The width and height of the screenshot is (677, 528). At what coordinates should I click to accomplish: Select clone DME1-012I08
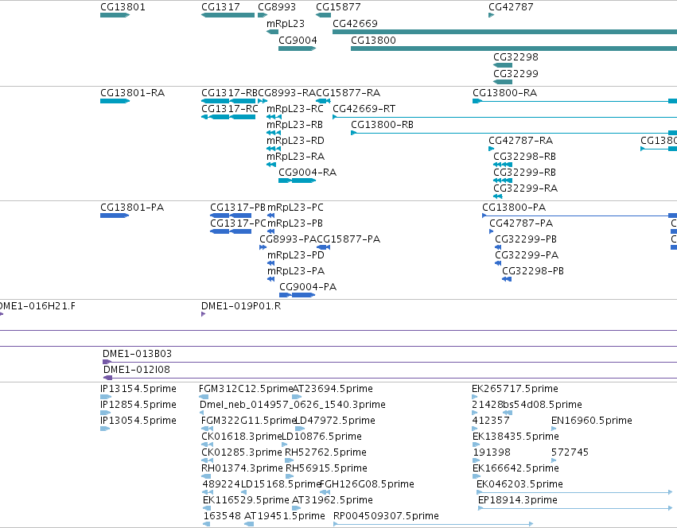point(137,370)
